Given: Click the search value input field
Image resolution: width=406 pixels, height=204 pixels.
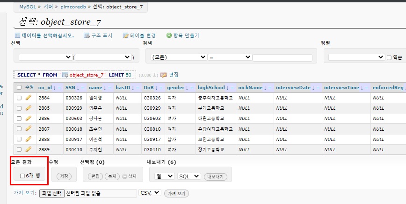Looking at the screenshot, I should click(283, 58).
